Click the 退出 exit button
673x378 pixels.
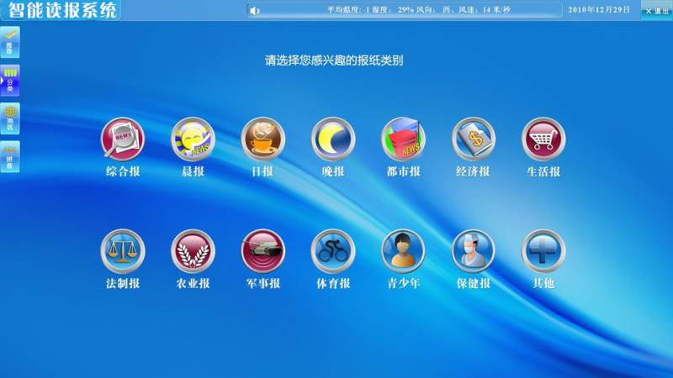[657, 10]
